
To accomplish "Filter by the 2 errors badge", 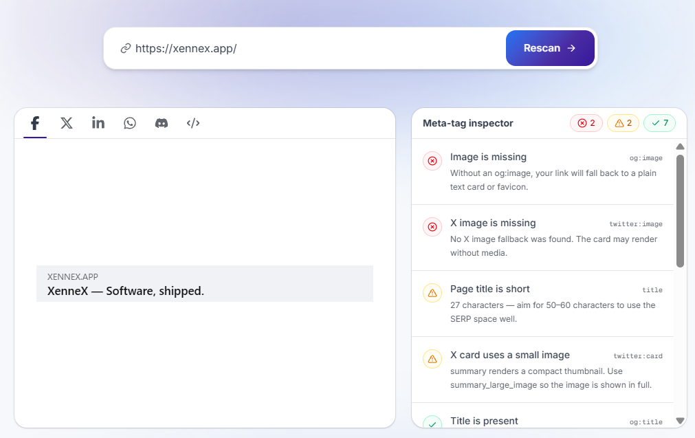I will tap(586, 123).
